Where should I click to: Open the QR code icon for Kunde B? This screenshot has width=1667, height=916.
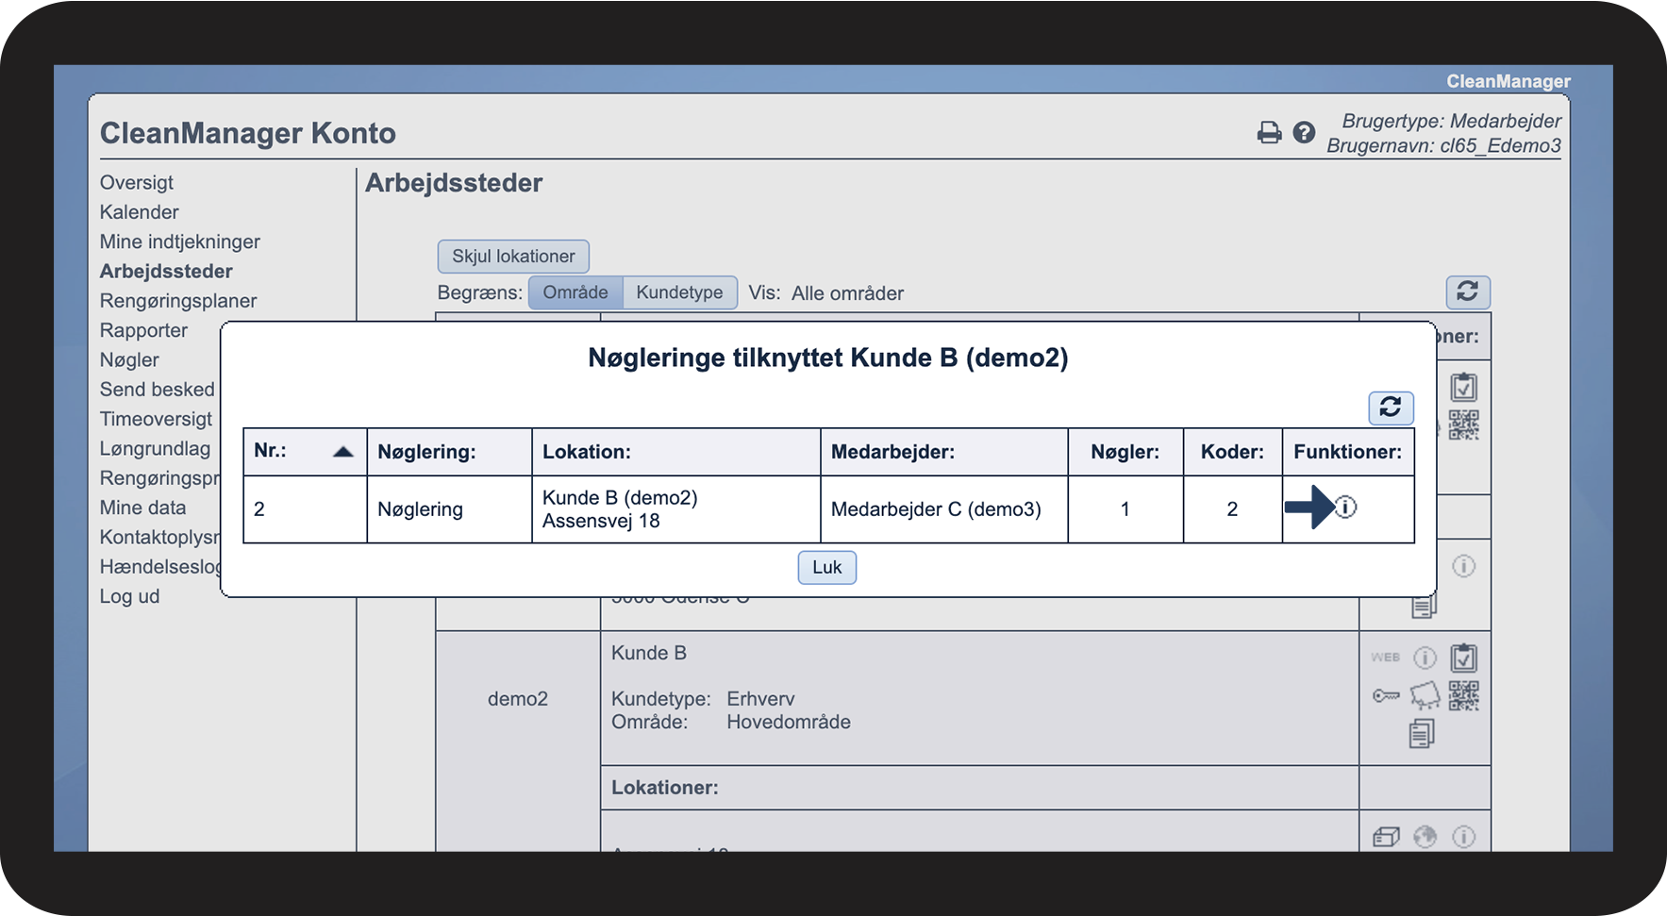pyautogui.click(x=1463, y=696)
